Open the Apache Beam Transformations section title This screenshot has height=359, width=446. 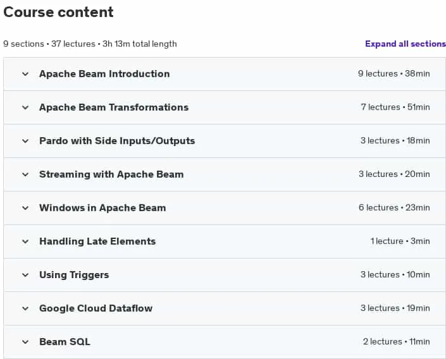pyautogui.click(x=114, y=107)
